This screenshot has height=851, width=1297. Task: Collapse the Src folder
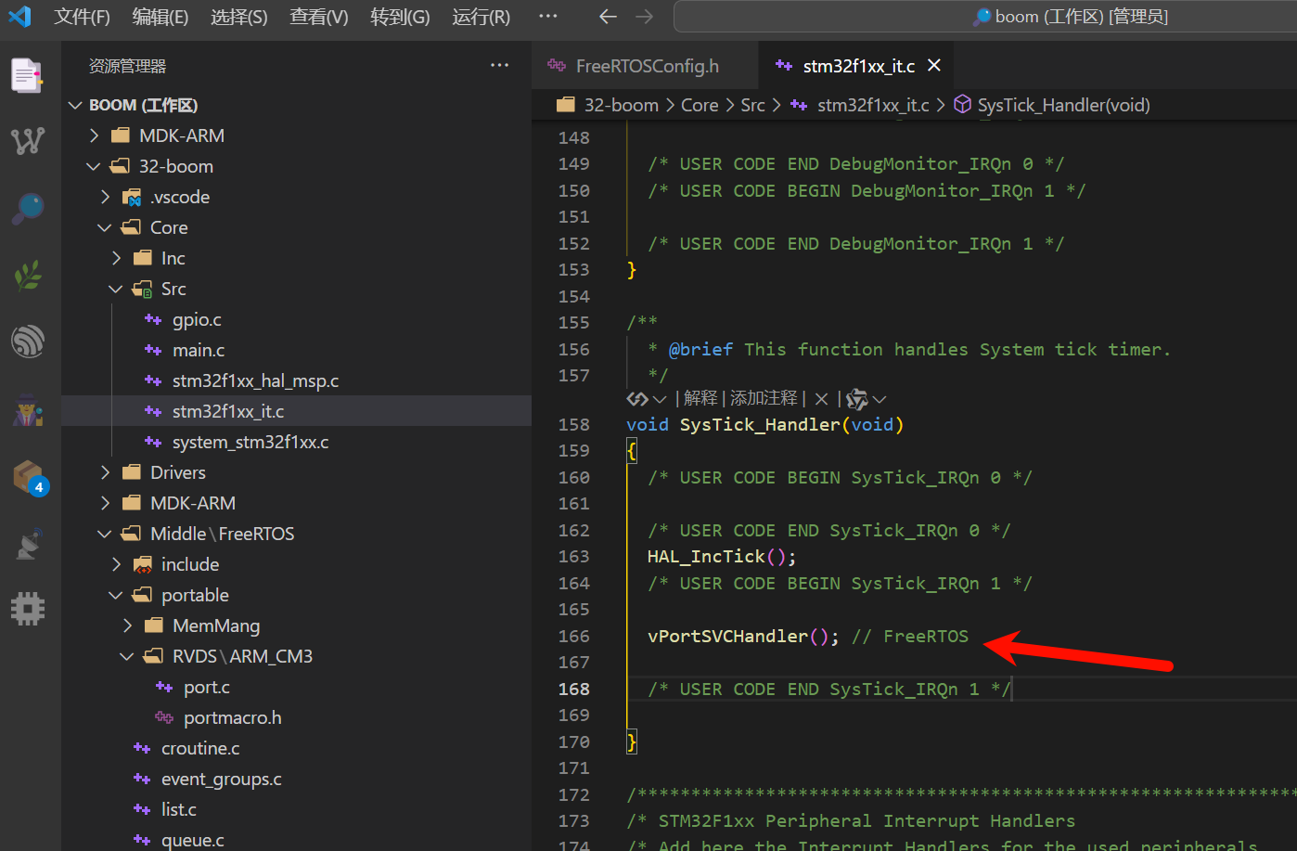pyautogui.click(x=116, y=289)
